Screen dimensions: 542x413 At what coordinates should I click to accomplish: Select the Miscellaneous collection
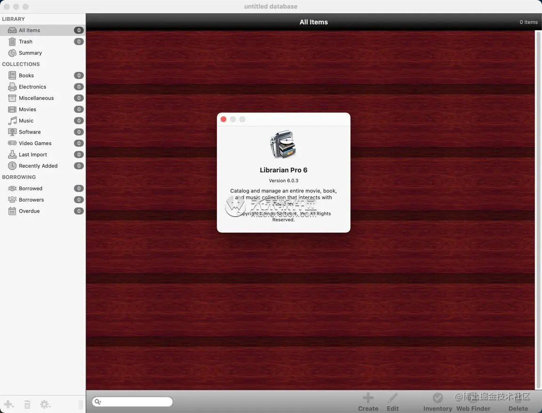[x=42, y=98]
